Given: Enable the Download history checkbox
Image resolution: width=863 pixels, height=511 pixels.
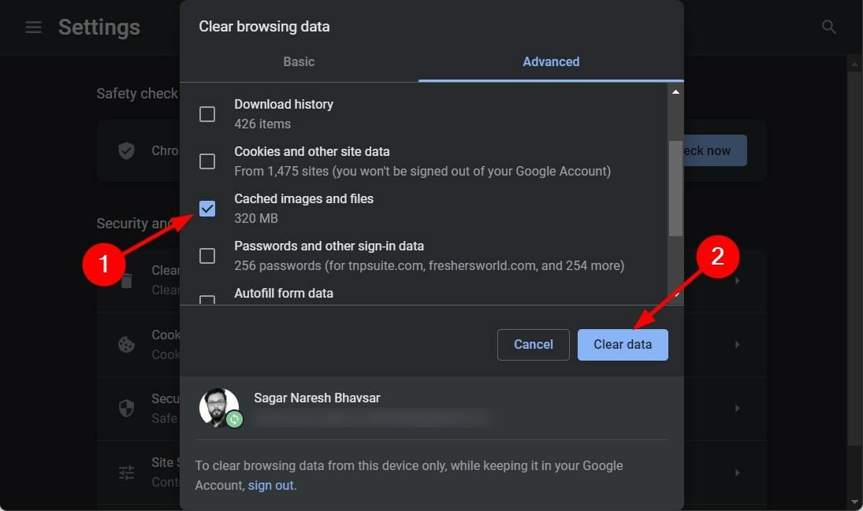Looking at the screenshot, I should 207,114.
